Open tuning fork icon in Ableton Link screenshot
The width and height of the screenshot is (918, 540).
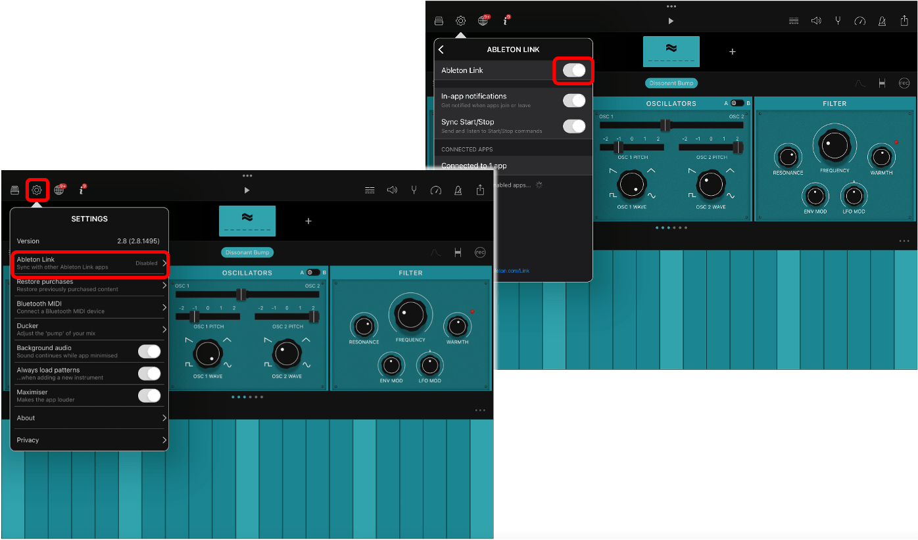(838, 21)
